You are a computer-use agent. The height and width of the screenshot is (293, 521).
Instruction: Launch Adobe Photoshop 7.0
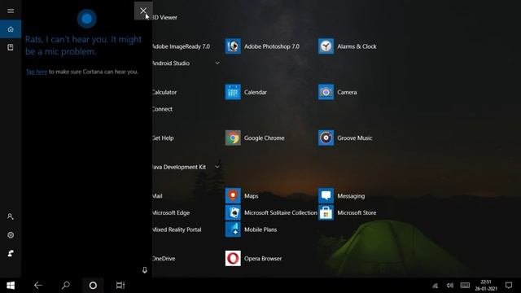click(262, 46)
